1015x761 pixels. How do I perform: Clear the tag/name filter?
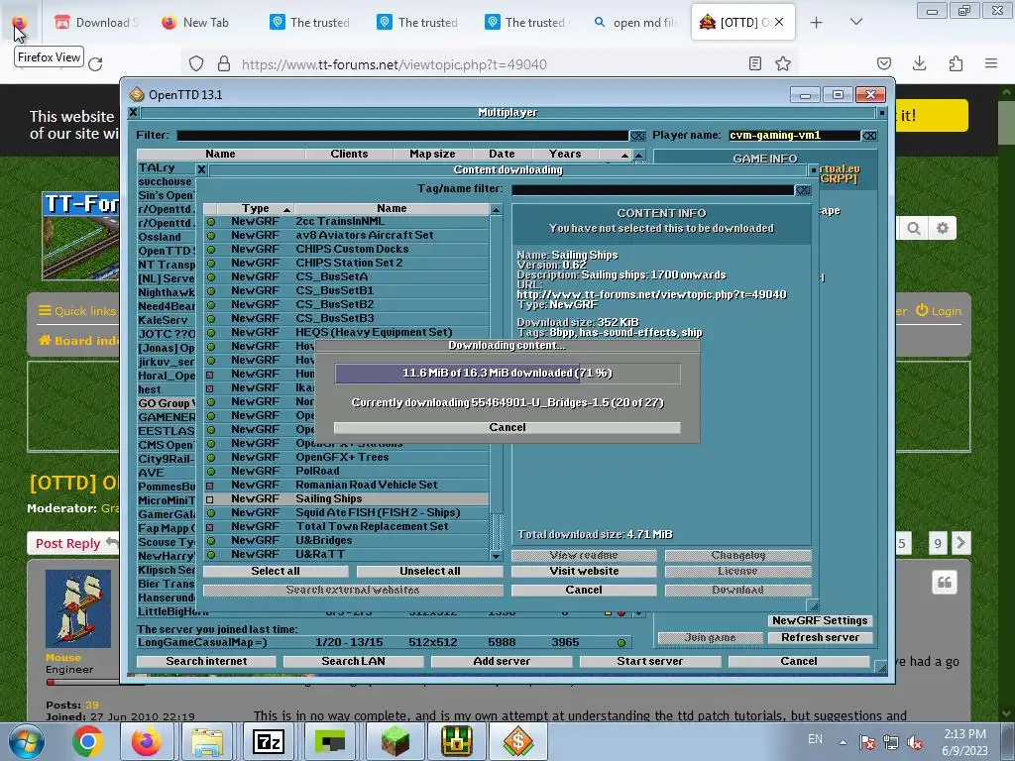tap(803, 189)
